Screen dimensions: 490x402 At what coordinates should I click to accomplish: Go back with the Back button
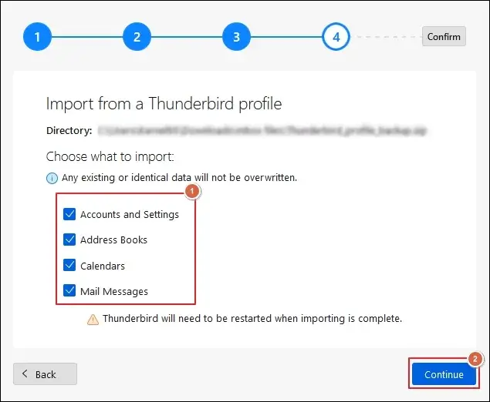point(45,374)
